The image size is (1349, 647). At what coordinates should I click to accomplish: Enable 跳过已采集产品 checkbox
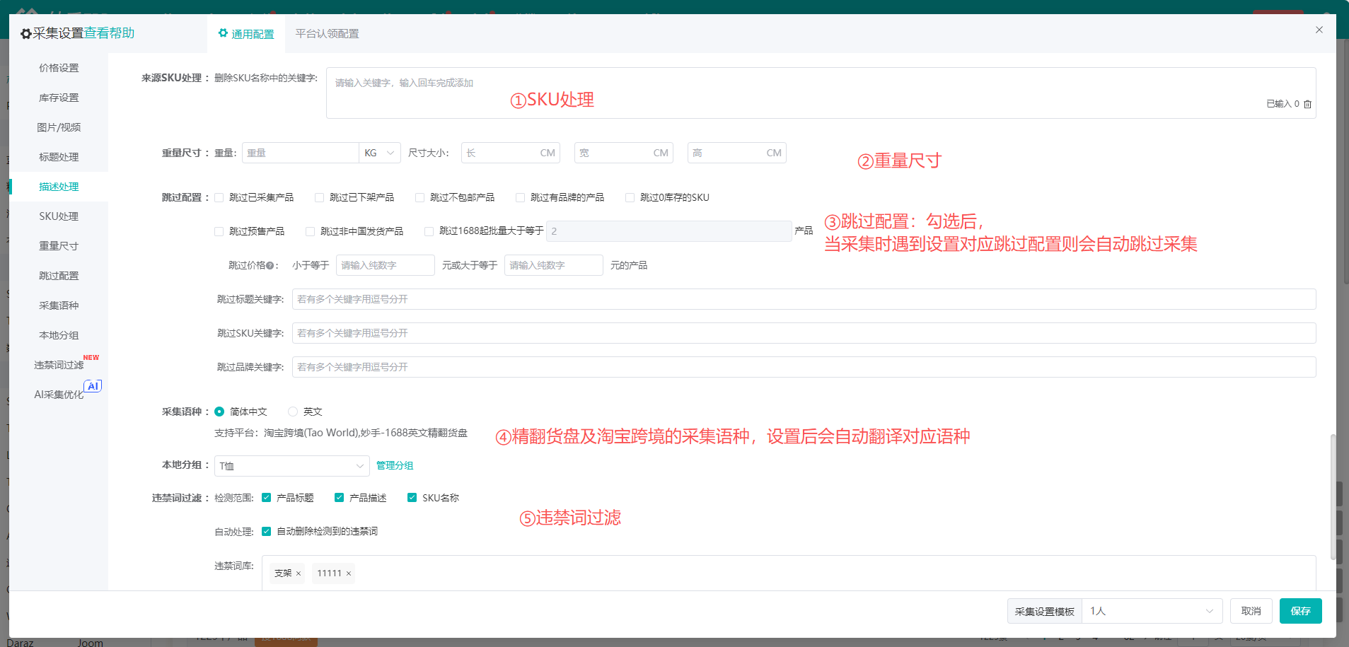[x=219, y=198]
